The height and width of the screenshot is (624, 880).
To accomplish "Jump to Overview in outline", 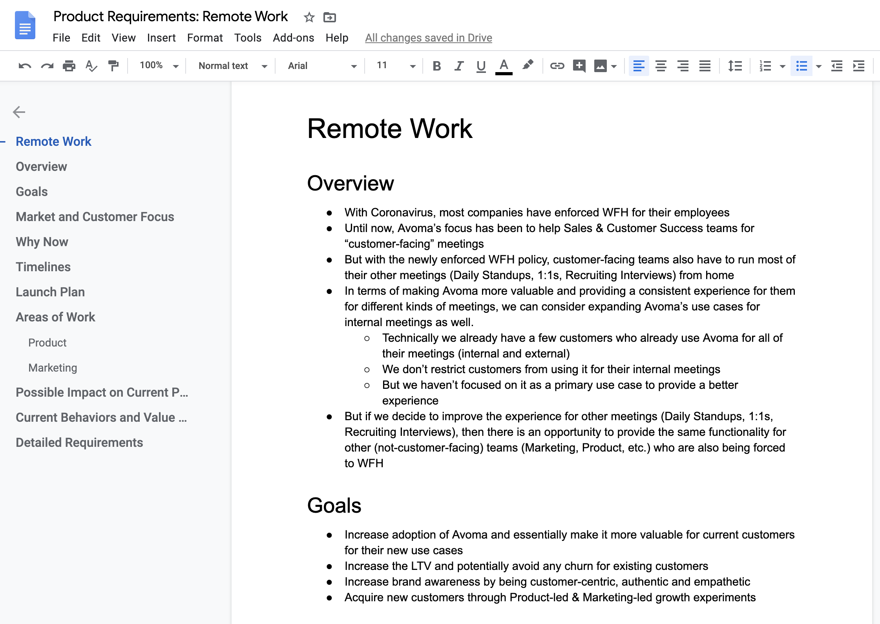I will [41, 167].
